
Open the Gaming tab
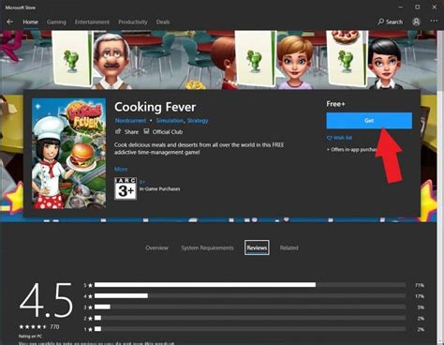[56, 22]
